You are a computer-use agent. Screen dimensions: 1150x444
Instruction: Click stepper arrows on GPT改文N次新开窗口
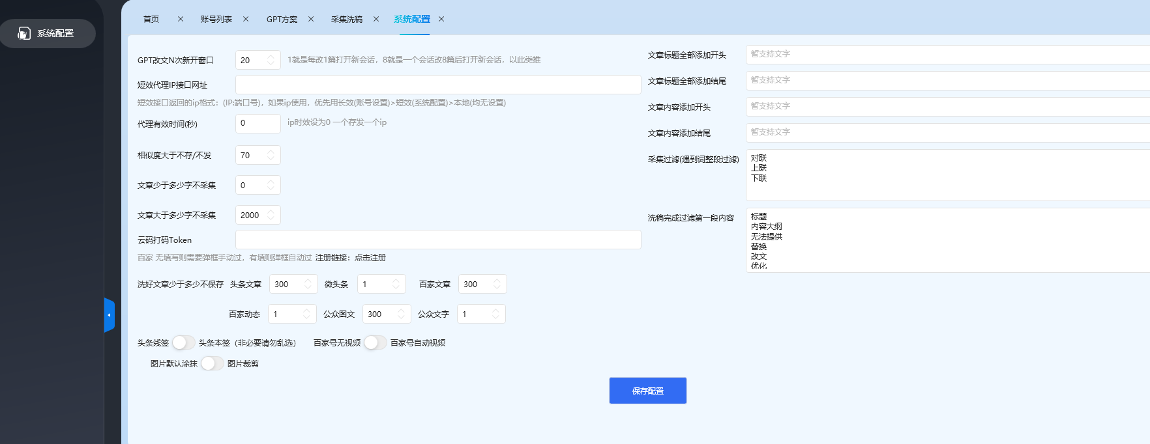tap(271, 60)
